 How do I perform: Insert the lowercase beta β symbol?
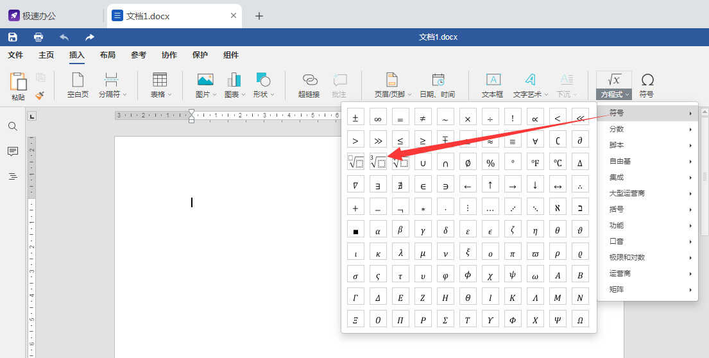[400, 230]
